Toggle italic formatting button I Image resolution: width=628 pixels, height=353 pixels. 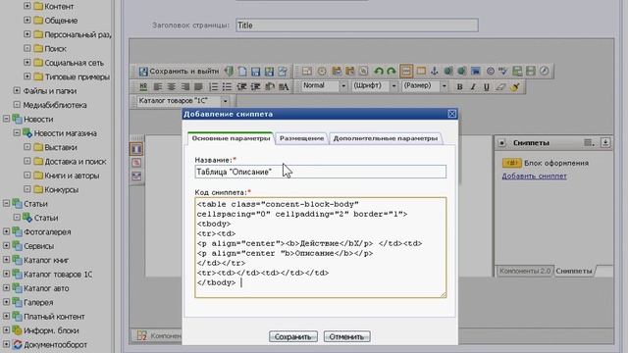click(473, 86)
